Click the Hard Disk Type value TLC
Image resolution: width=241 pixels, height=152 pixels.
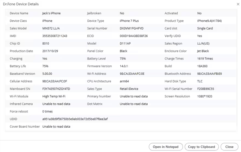(200, 81)
